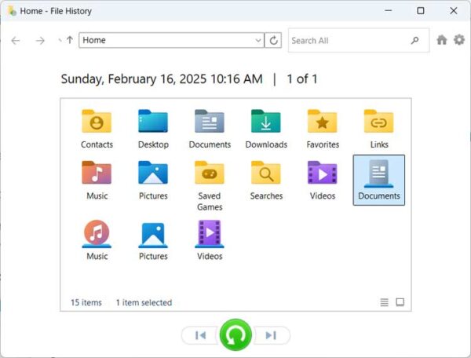Click the '1 of 1' version counter
The height and width of the screenshot is (358, 471).
coord(302,79)
